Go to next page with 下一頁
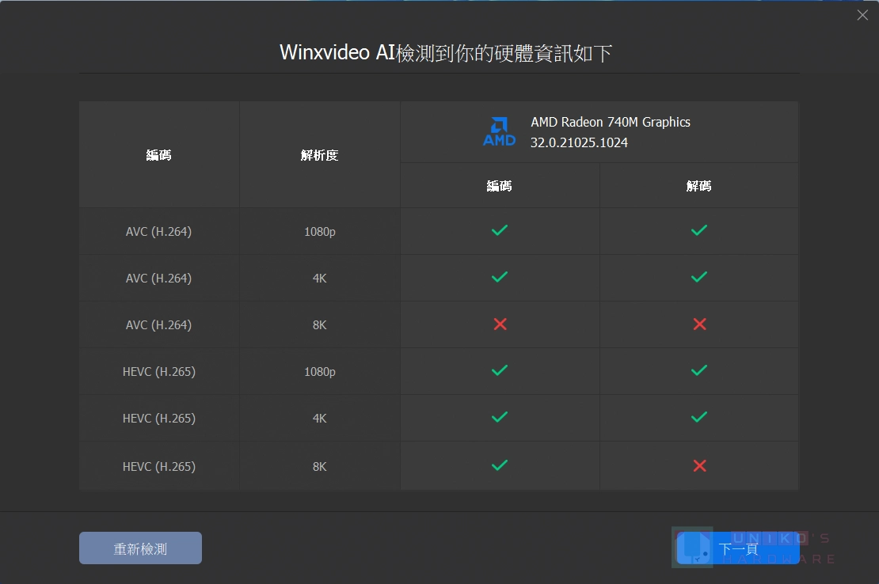 [x=738, y=548]
